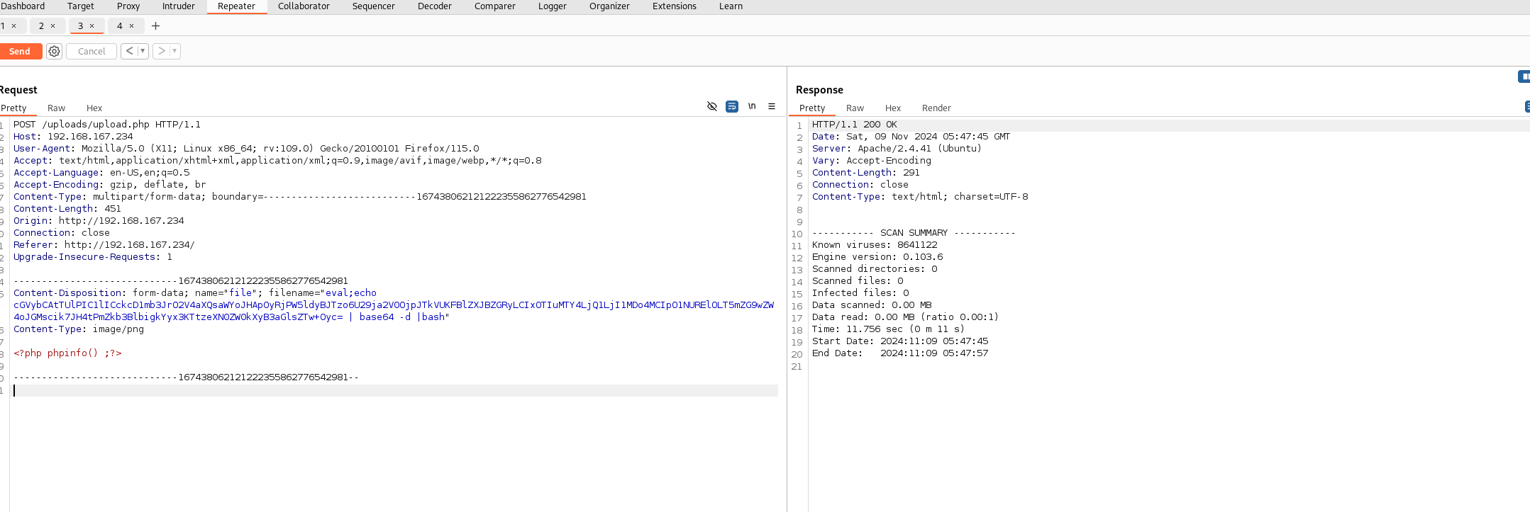Open the Sequencer tab
This screenshot has height=512, width=1530.
point(374,6)
